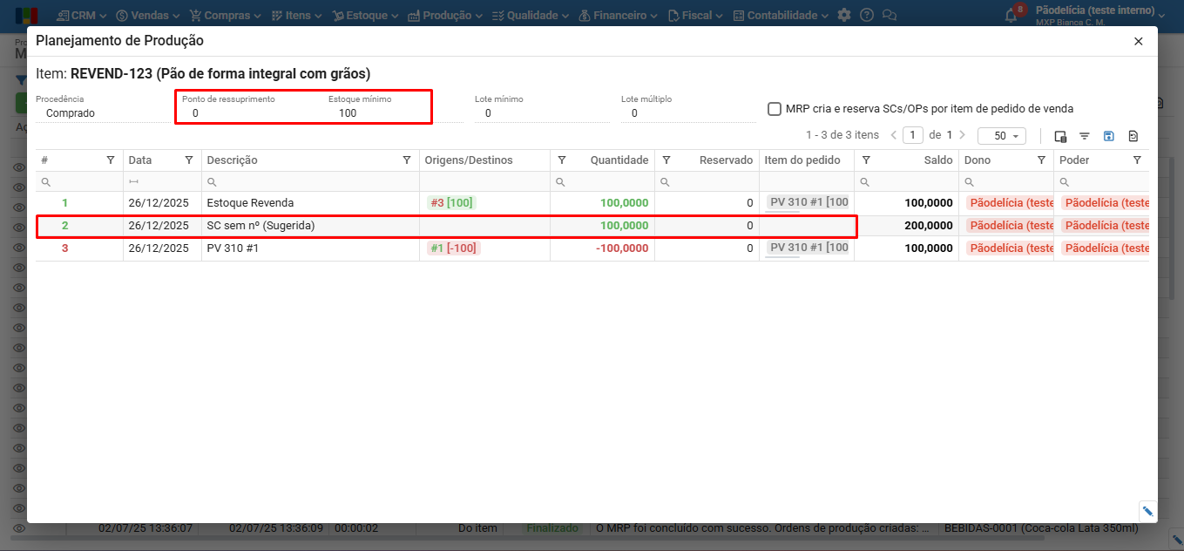Enable MRP cria e reserva SCs/OPs checkbox

tap(774, 109)
